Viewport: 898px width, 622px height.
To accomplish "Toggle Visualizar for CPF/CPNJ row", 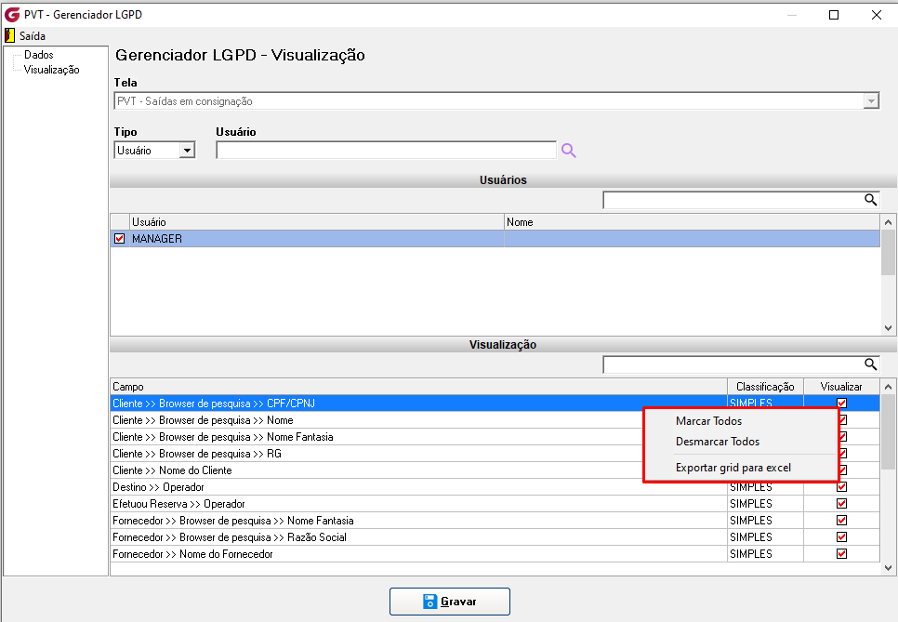I will point(841,403).
